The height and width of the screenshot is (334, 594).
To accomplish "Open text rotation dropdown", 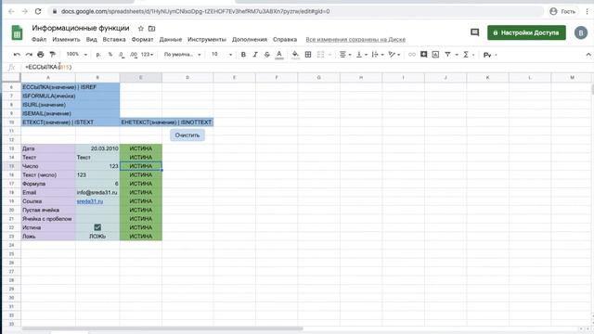I will pyautogui.click(x=394, y=55).
